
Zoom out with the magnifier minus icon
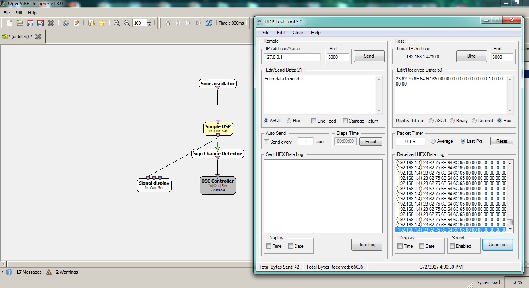[x=127, y=23]
